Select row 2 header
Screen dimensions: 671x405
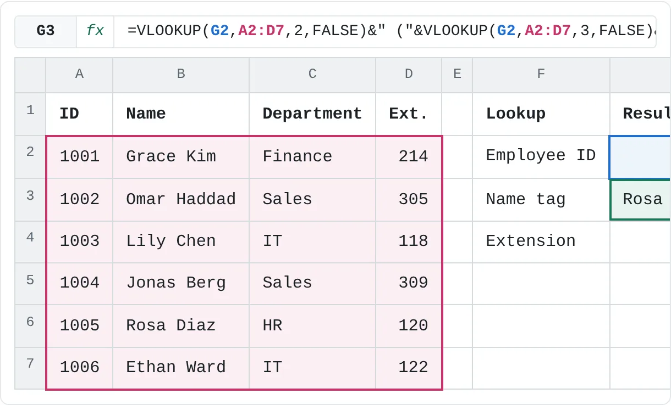tap(30, 157)
